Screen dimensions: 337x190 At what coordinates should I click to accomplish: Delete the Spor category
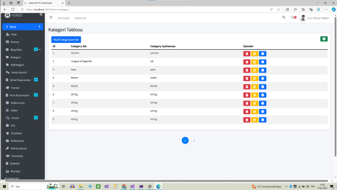point(246,70)
